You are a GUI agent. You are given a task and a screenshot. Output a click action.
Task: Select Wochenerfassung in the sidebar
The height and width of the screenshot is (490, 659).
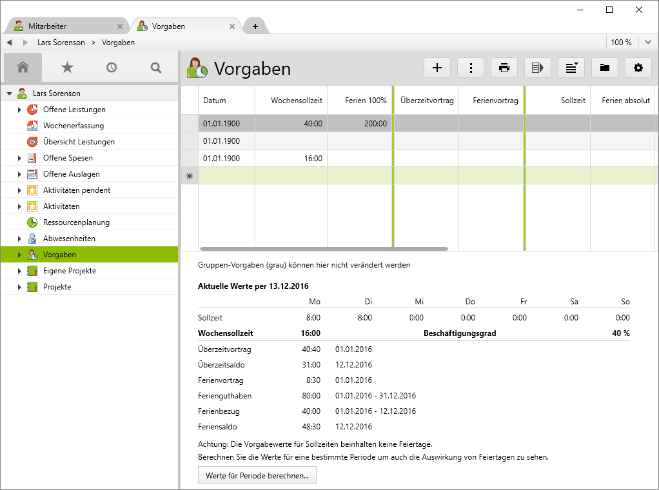(x=73, y=126)
